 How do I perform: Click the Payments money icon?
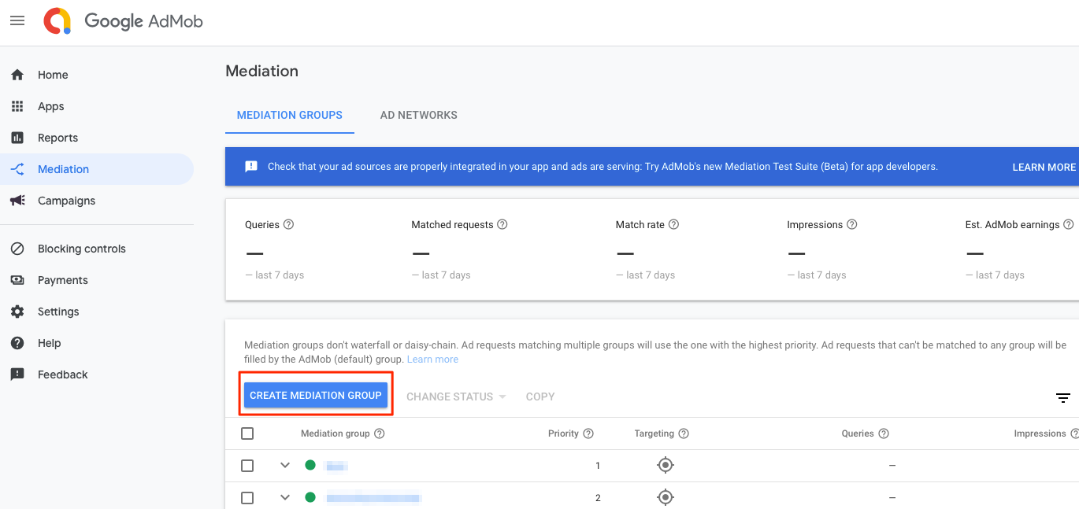(17, 280)
